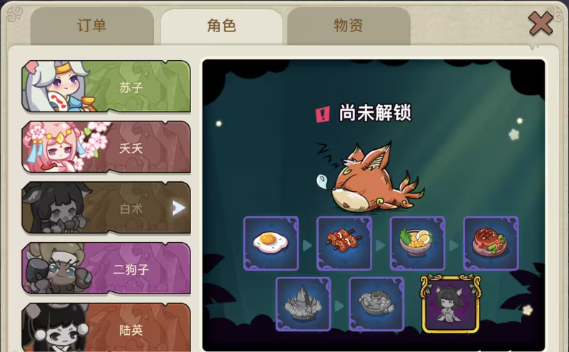This screenshot has height=352, width=569.
Task: Close the panel with the X button
Action: pyautogui.click(x=540, y=23)
